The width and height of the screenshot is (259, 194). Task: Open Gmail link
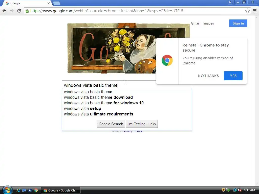(x=195, y=23)
